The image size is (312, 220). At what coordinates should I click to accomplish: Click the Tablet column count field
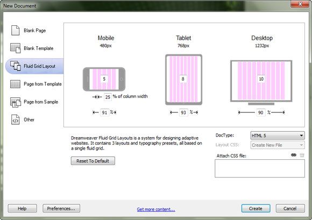coord(183,79)
